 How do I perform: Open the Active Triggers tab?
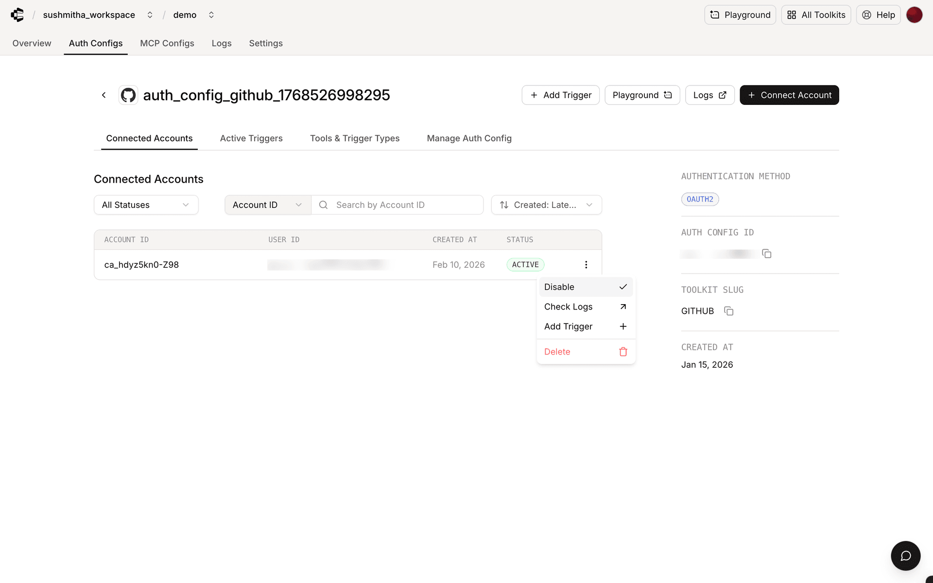[x=251, y=138]
